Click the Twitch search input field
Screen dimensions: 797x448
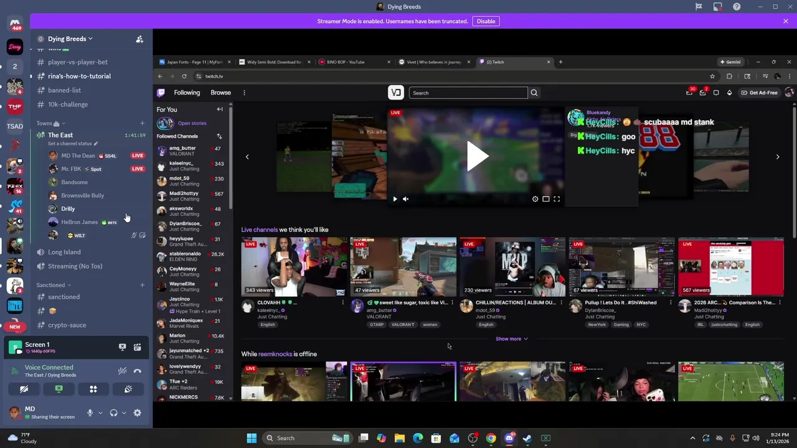(468, 93)
